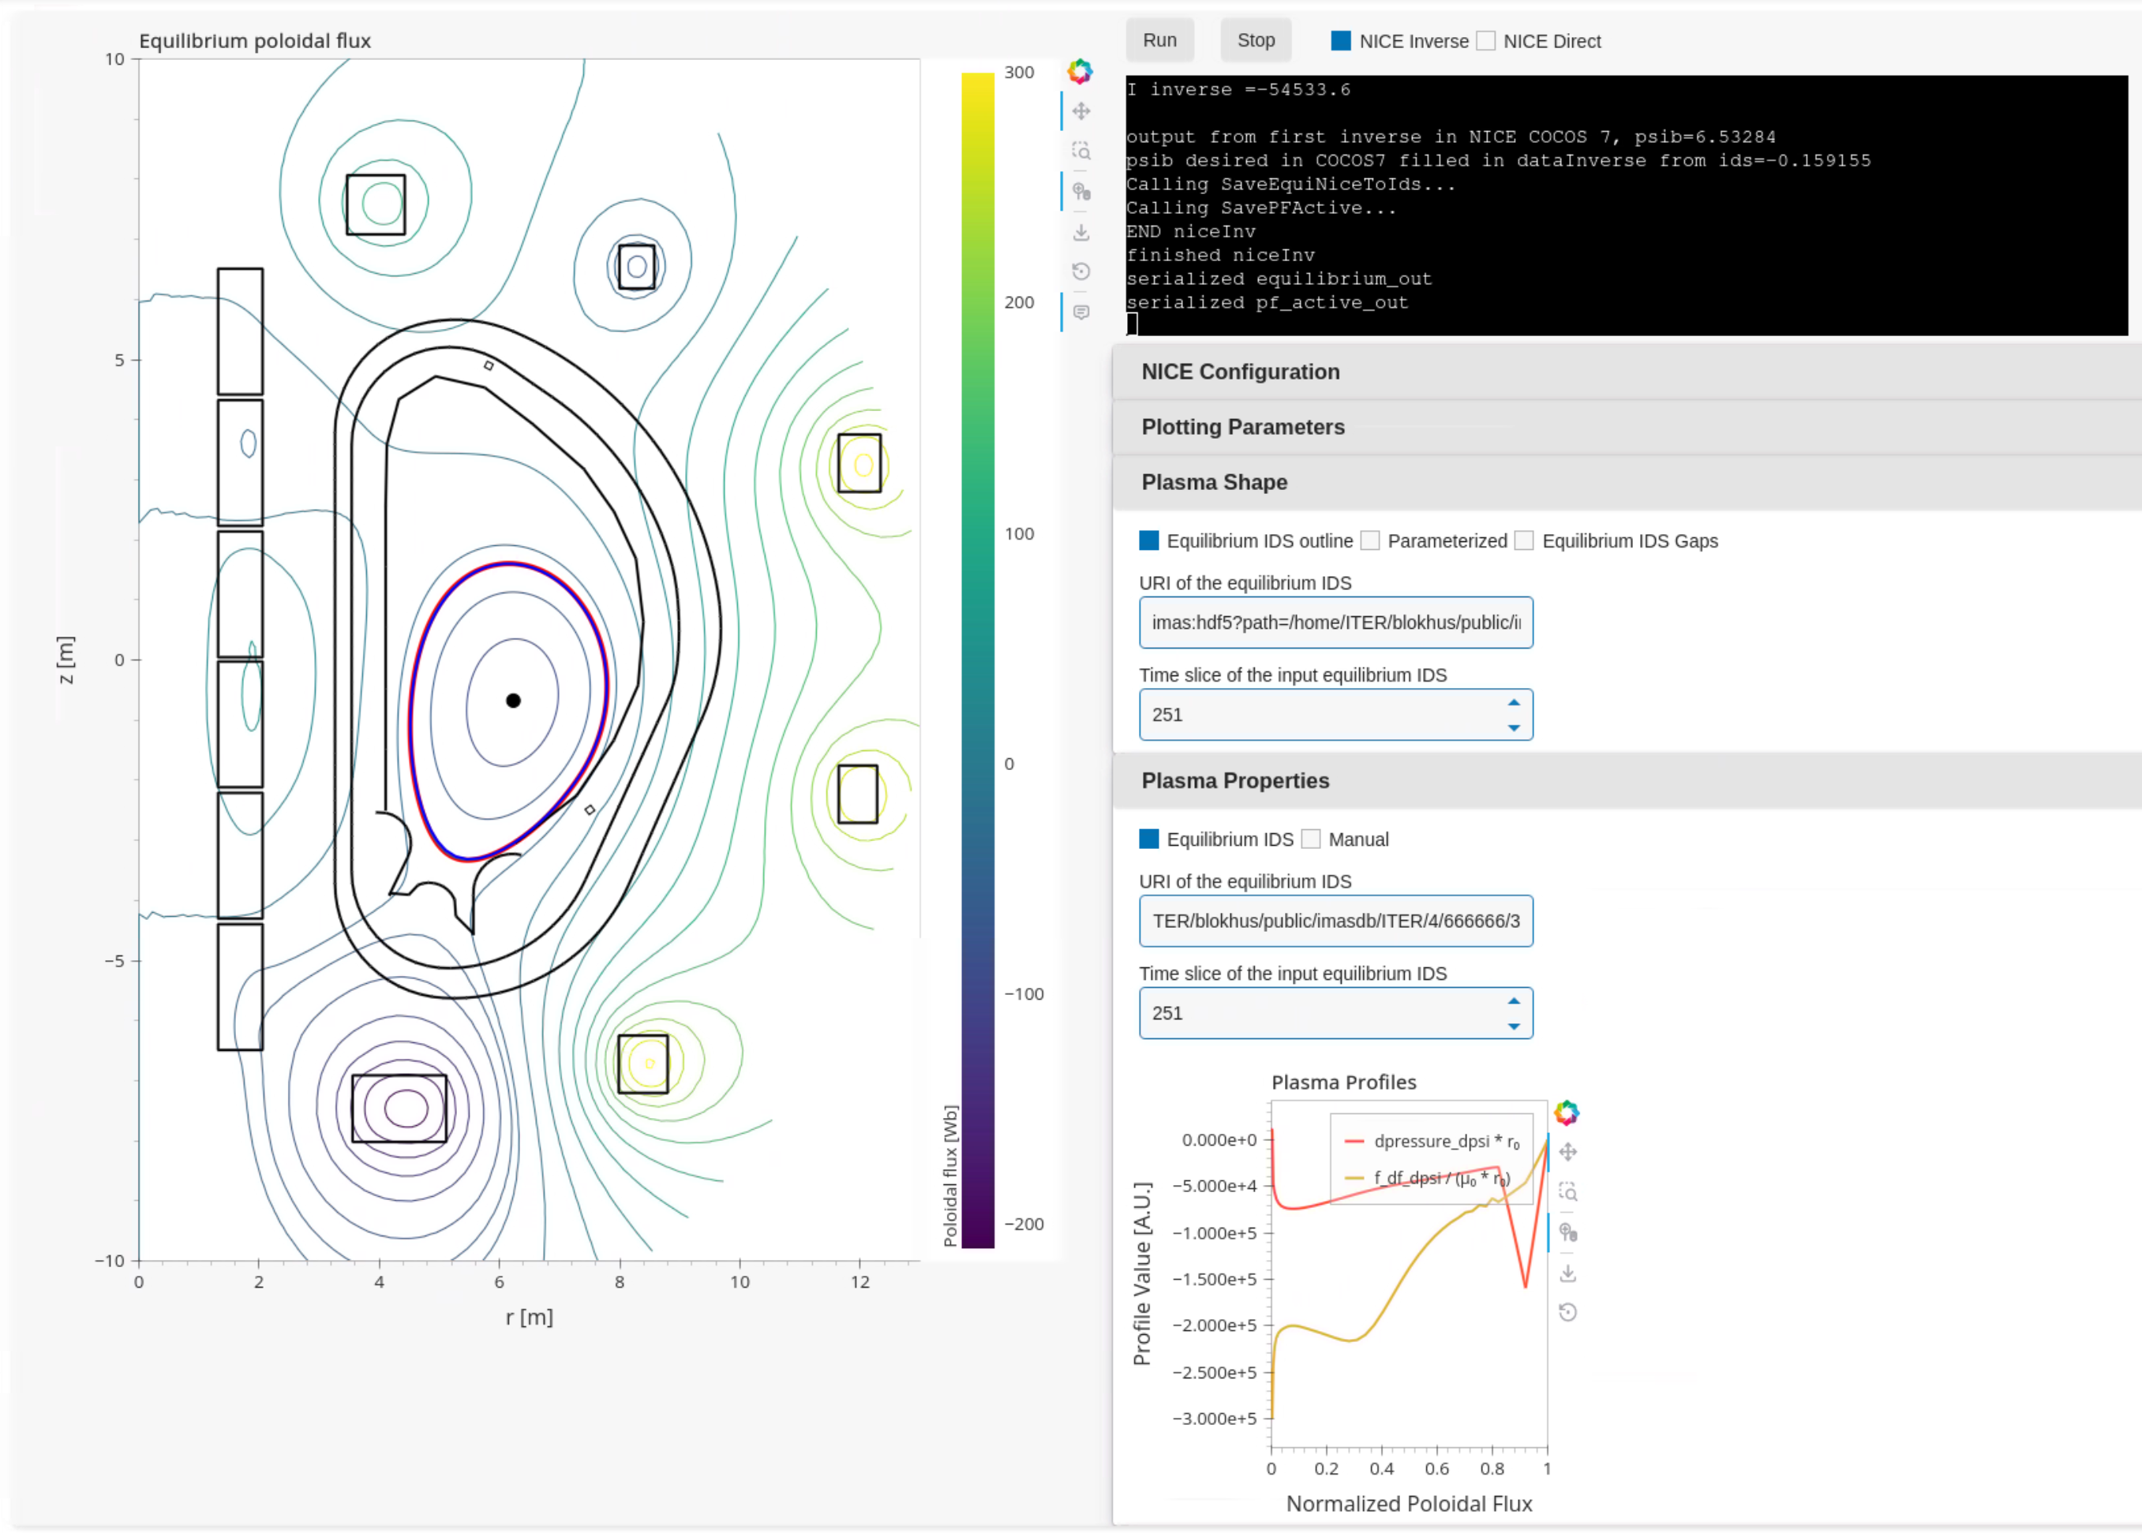The height and width of the screenshot is (1533, 2142).
Task: Activate Box Zoom tool beside flux plot
Action: tap(1081, 151)
